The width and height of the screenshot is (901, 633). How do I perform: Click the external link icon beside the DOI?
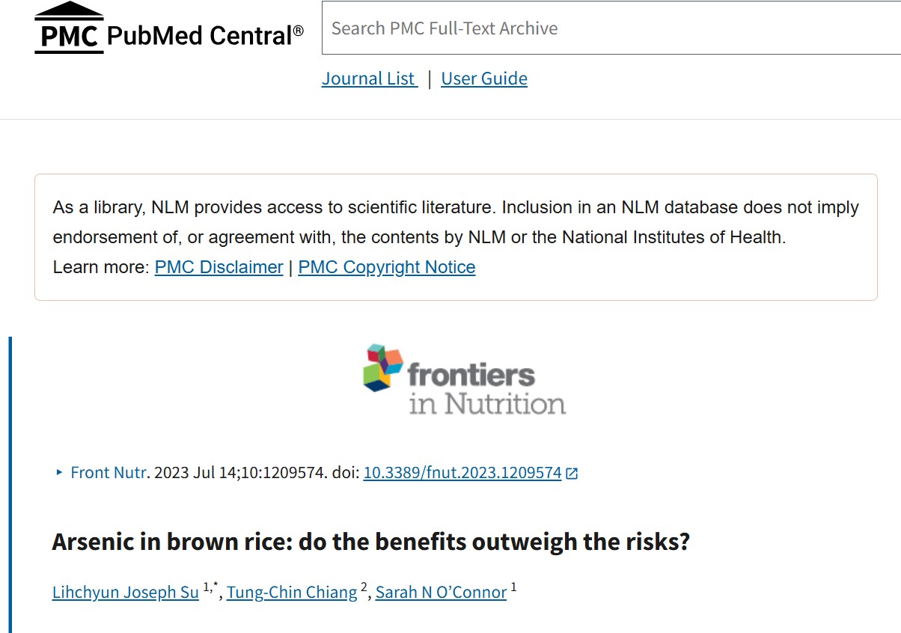(x=572, y=473)
